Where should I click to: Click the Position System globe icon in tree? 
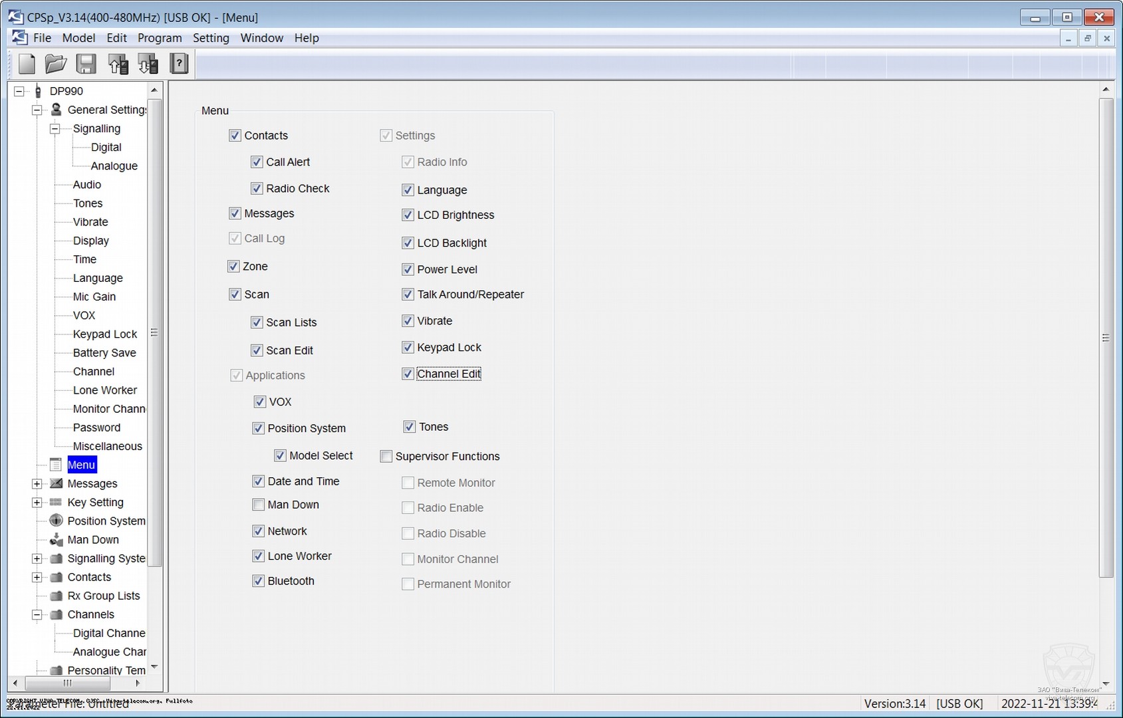57,521
